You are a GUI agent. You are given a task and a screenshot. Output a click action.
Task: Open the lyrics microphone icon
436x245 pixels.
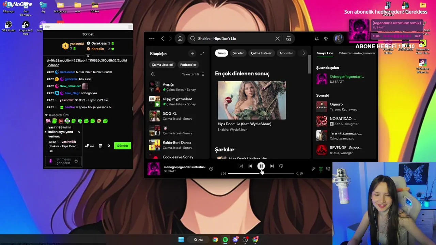pos(313,169)
